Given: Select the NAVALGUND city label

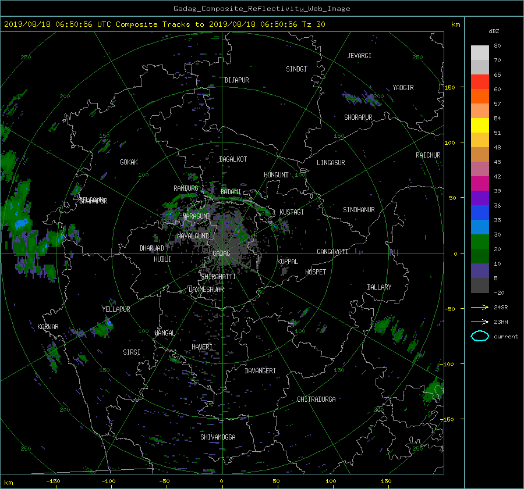Looking at the screenshot, I should 193,236.
